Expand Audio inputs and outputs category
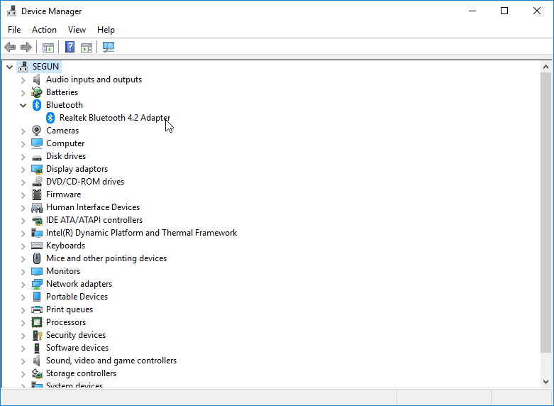The image size is (554, 406). click(23, 80)
